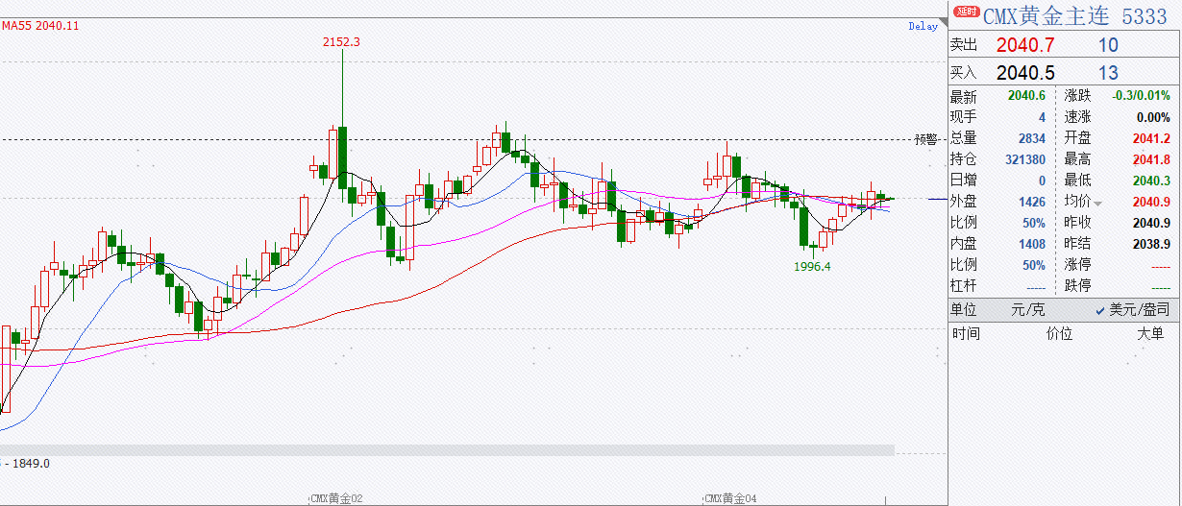Click the contract code 5333
Viewport: 1182px width, 506px height.
[1145, 15]
